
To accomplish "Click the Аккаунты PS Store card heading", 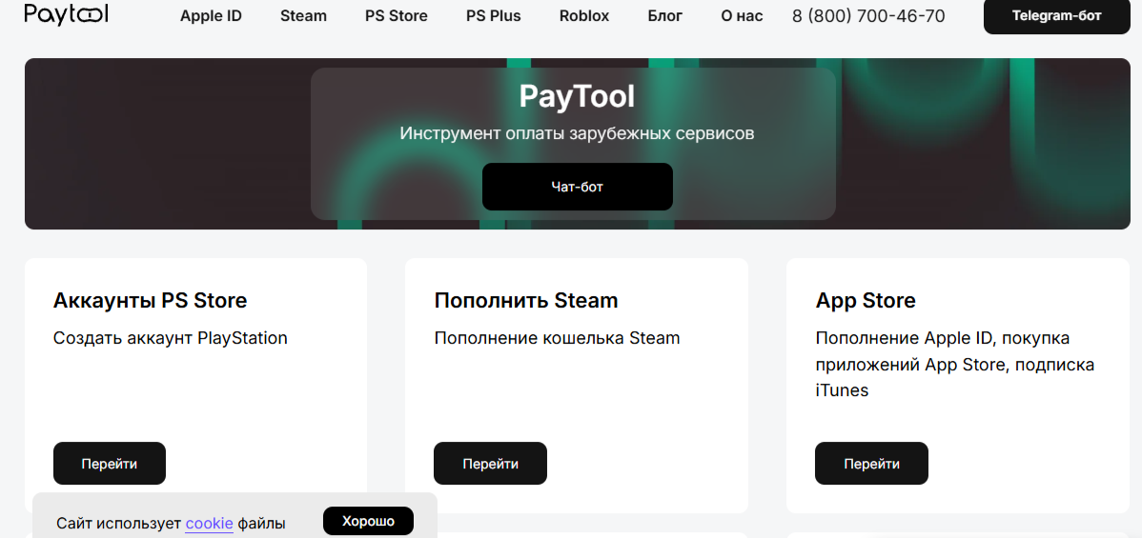I will (150, 301).
